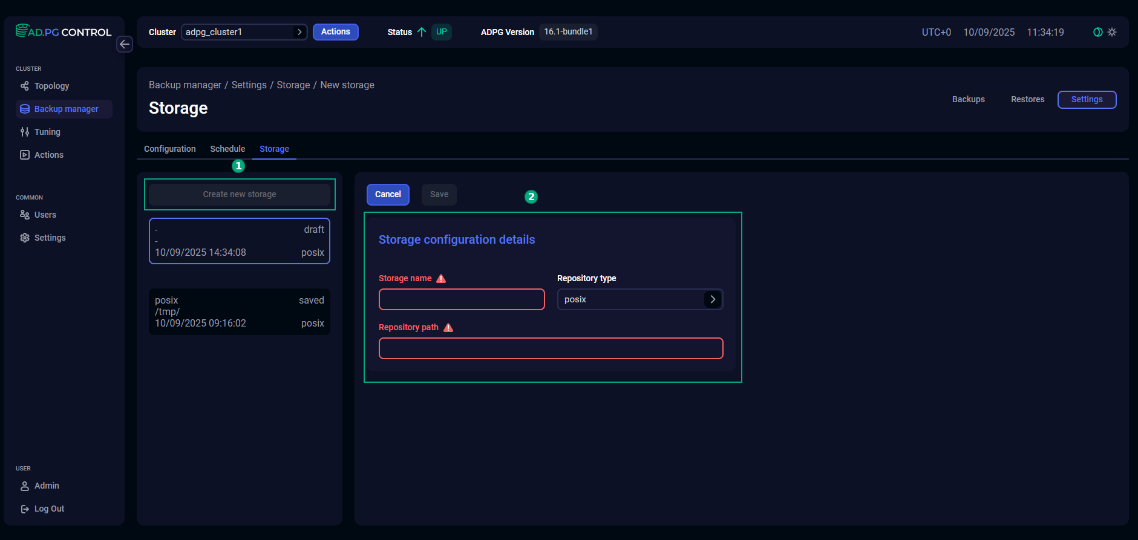Switch to the dark theme moon icon
Screen dimensions: 1138x540
point(1097,32)
